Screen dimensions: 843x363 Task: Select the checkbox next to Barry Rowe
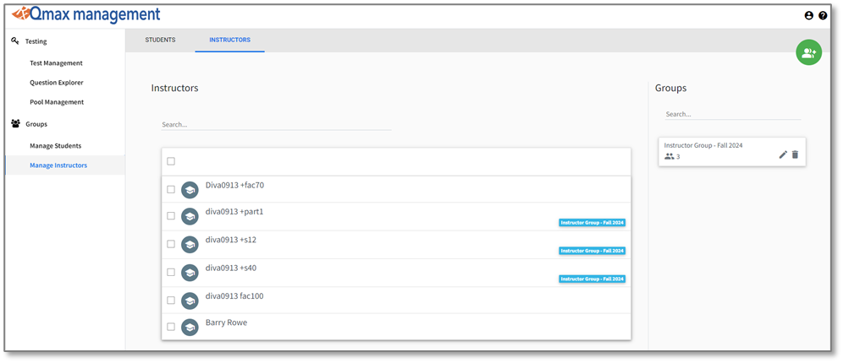click(171, 327)
